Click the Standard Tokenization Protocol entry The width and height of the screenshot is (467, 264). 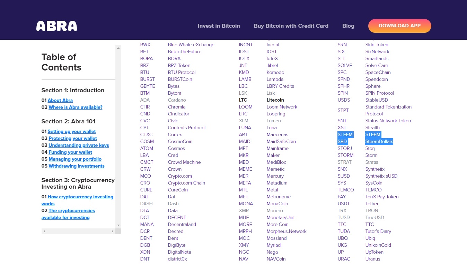[388, 110]
